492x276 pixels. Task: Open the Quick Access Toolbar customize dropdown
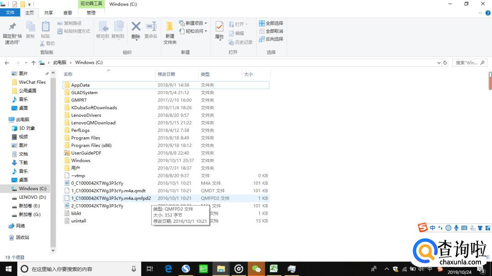click(30, 5)
